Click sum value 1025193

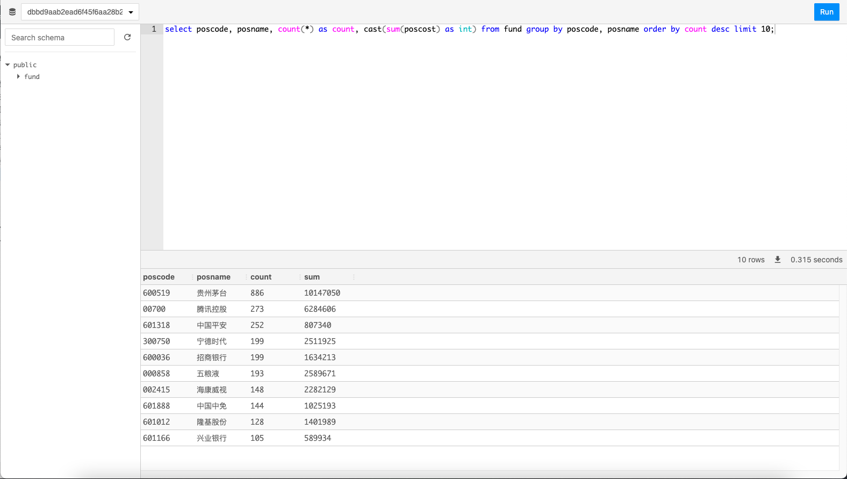coord(320,406)
